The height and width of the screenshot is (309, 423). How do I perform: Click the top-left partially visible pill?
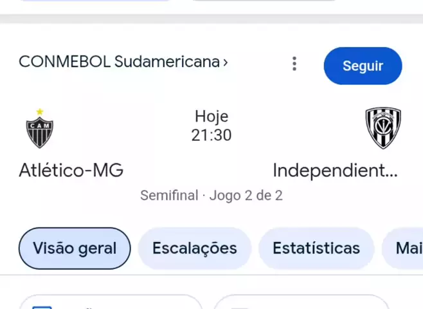click(96, 2)
